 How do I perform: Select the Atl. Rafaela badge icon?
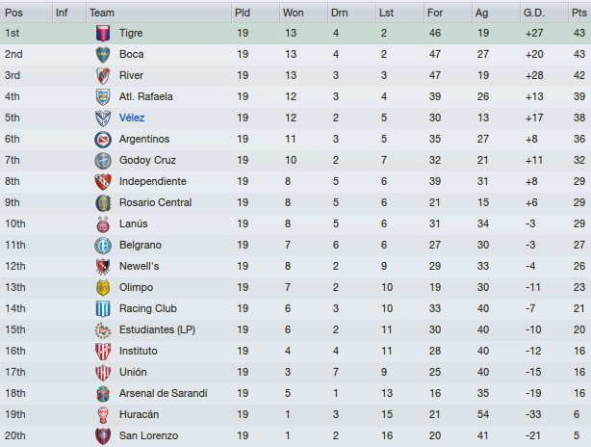point(103,96)
